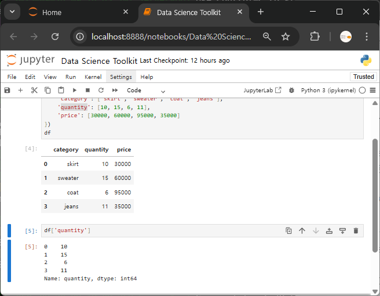Collapse the output of cell 5 via blue bar
The image size is (380, 296).
pyautogui.click(x=9, y=261)
